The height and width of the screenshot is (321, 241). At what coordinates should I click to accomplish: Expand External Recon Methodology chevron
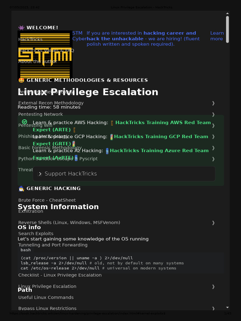point(213,103)
